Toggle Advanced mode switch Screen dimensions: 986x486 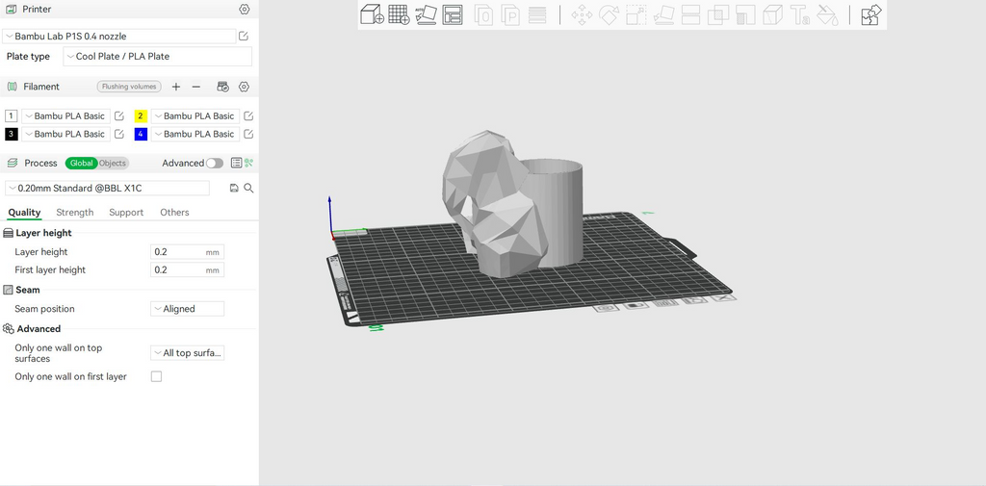(x=215, y=163)
